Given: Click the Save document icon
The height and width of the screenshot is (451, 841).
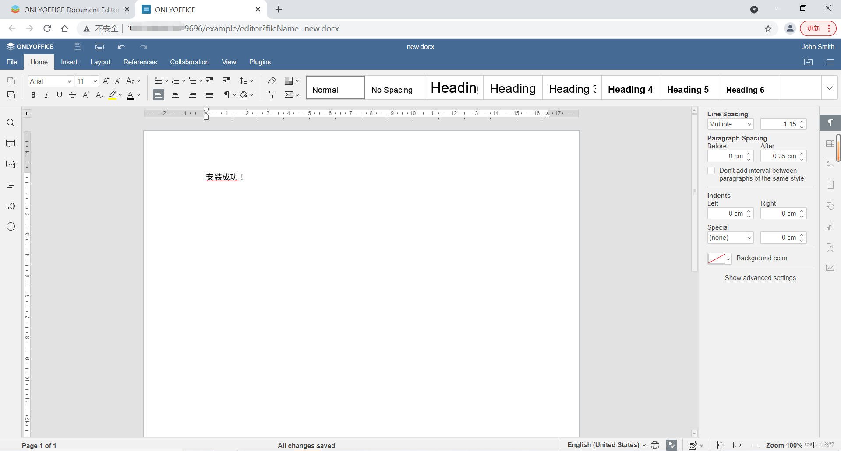Looking at the screenshot, I should pyautogui.click(x=78, y=46).
